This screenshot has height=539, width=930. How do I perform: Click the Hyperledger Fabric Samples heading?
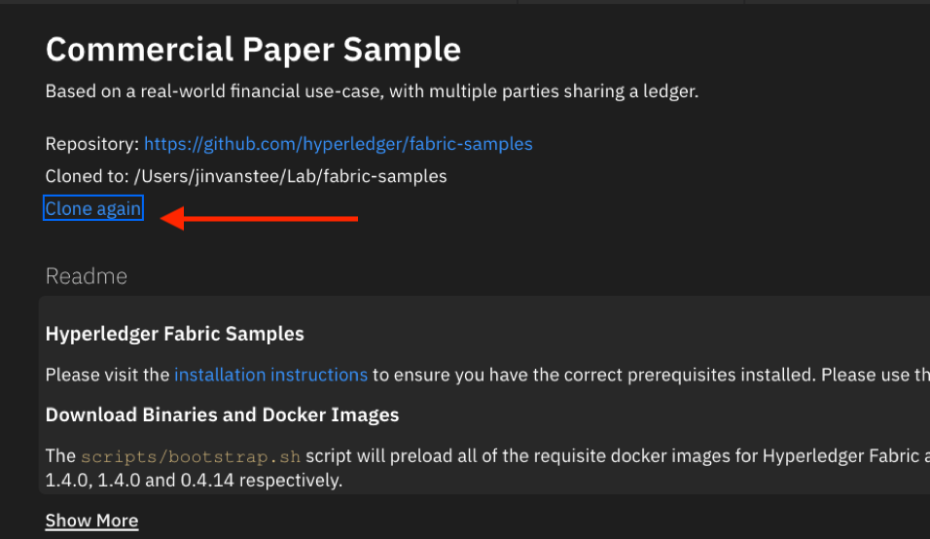click(x=175, y=334)
